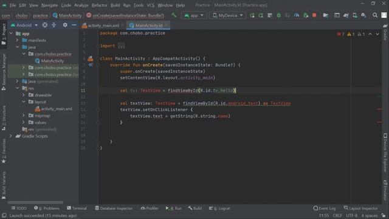Open the Logcat tool window button
The height and width of the screenshot is (219, 389).
219,208
